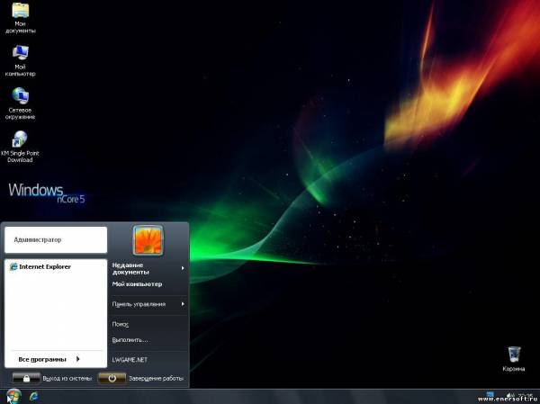Click the Администратор user name field
Screen dimensions: 540x404
click(56, 239)
